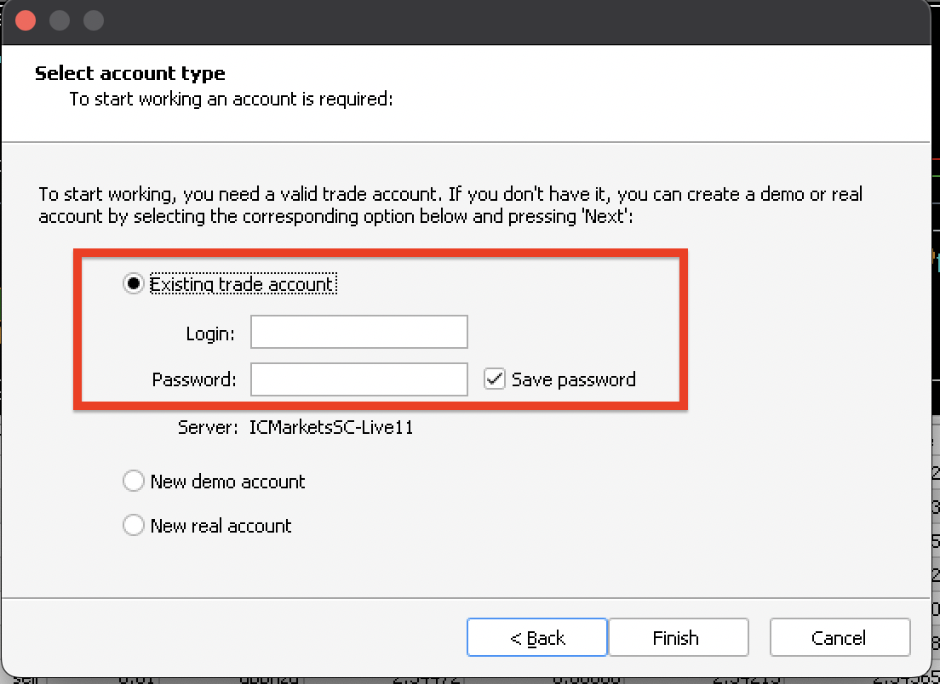Click the Finish button
Viewport: 940px width, 684px height.
point(677,637)
